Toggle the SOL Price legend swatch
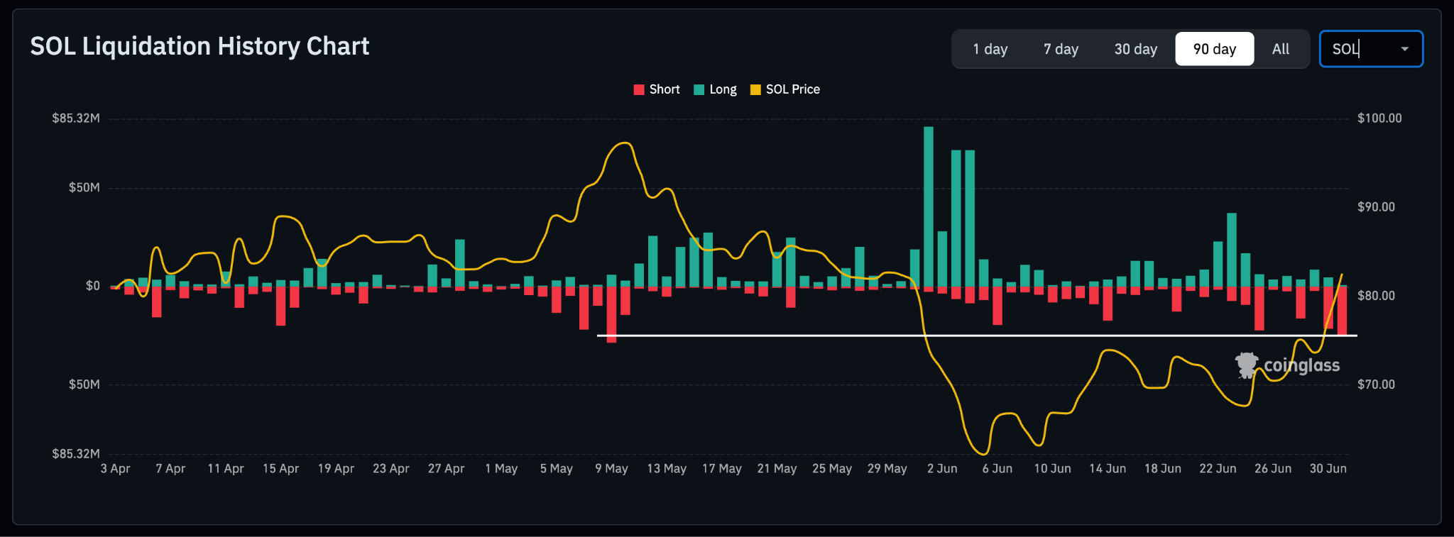The height and width of the screenshot is (537, 1454). [755, 89]
